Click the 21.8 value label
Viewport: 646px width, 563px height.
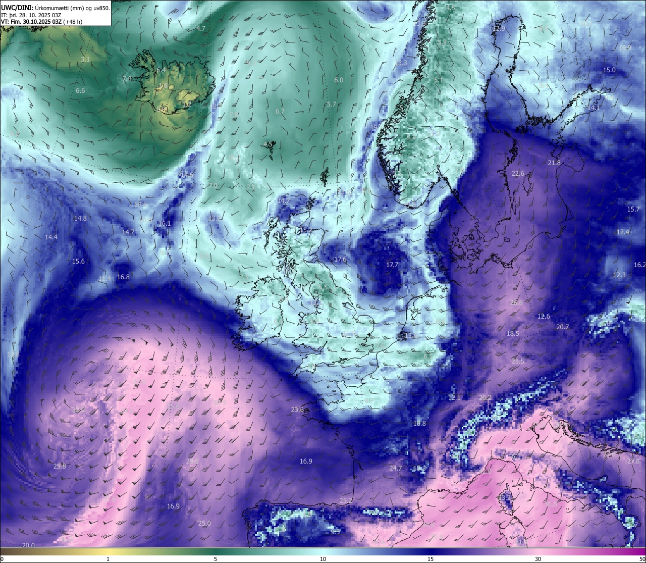554,163
